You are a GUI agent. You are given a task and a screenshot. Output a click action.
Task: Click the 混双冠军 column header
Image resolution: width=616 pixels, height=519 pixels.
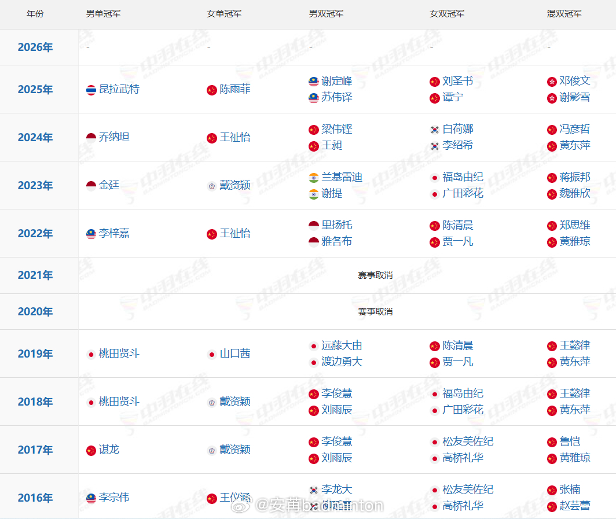(x=564, y=14)
